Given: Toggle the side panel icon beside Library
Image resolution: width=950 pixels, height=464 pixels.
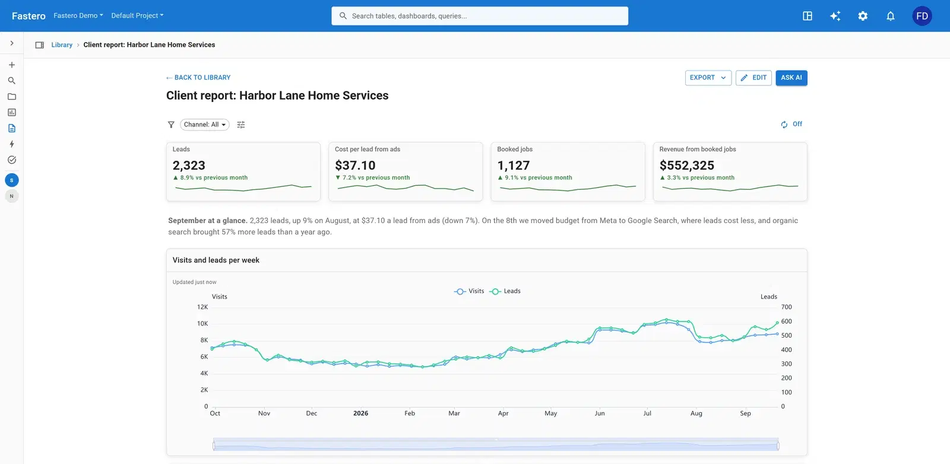Looking at the screenshot, I should point(40,45).
